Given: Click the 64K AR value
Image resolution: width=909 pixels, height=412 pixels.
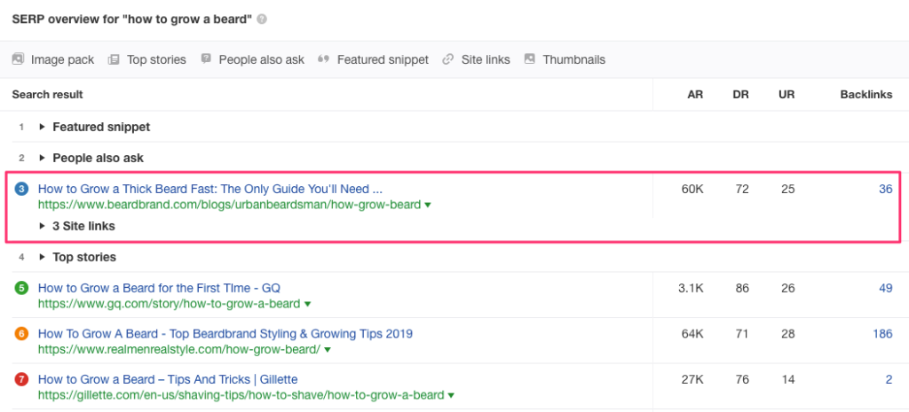Looking at the screenshot, I should click(692, 334).
